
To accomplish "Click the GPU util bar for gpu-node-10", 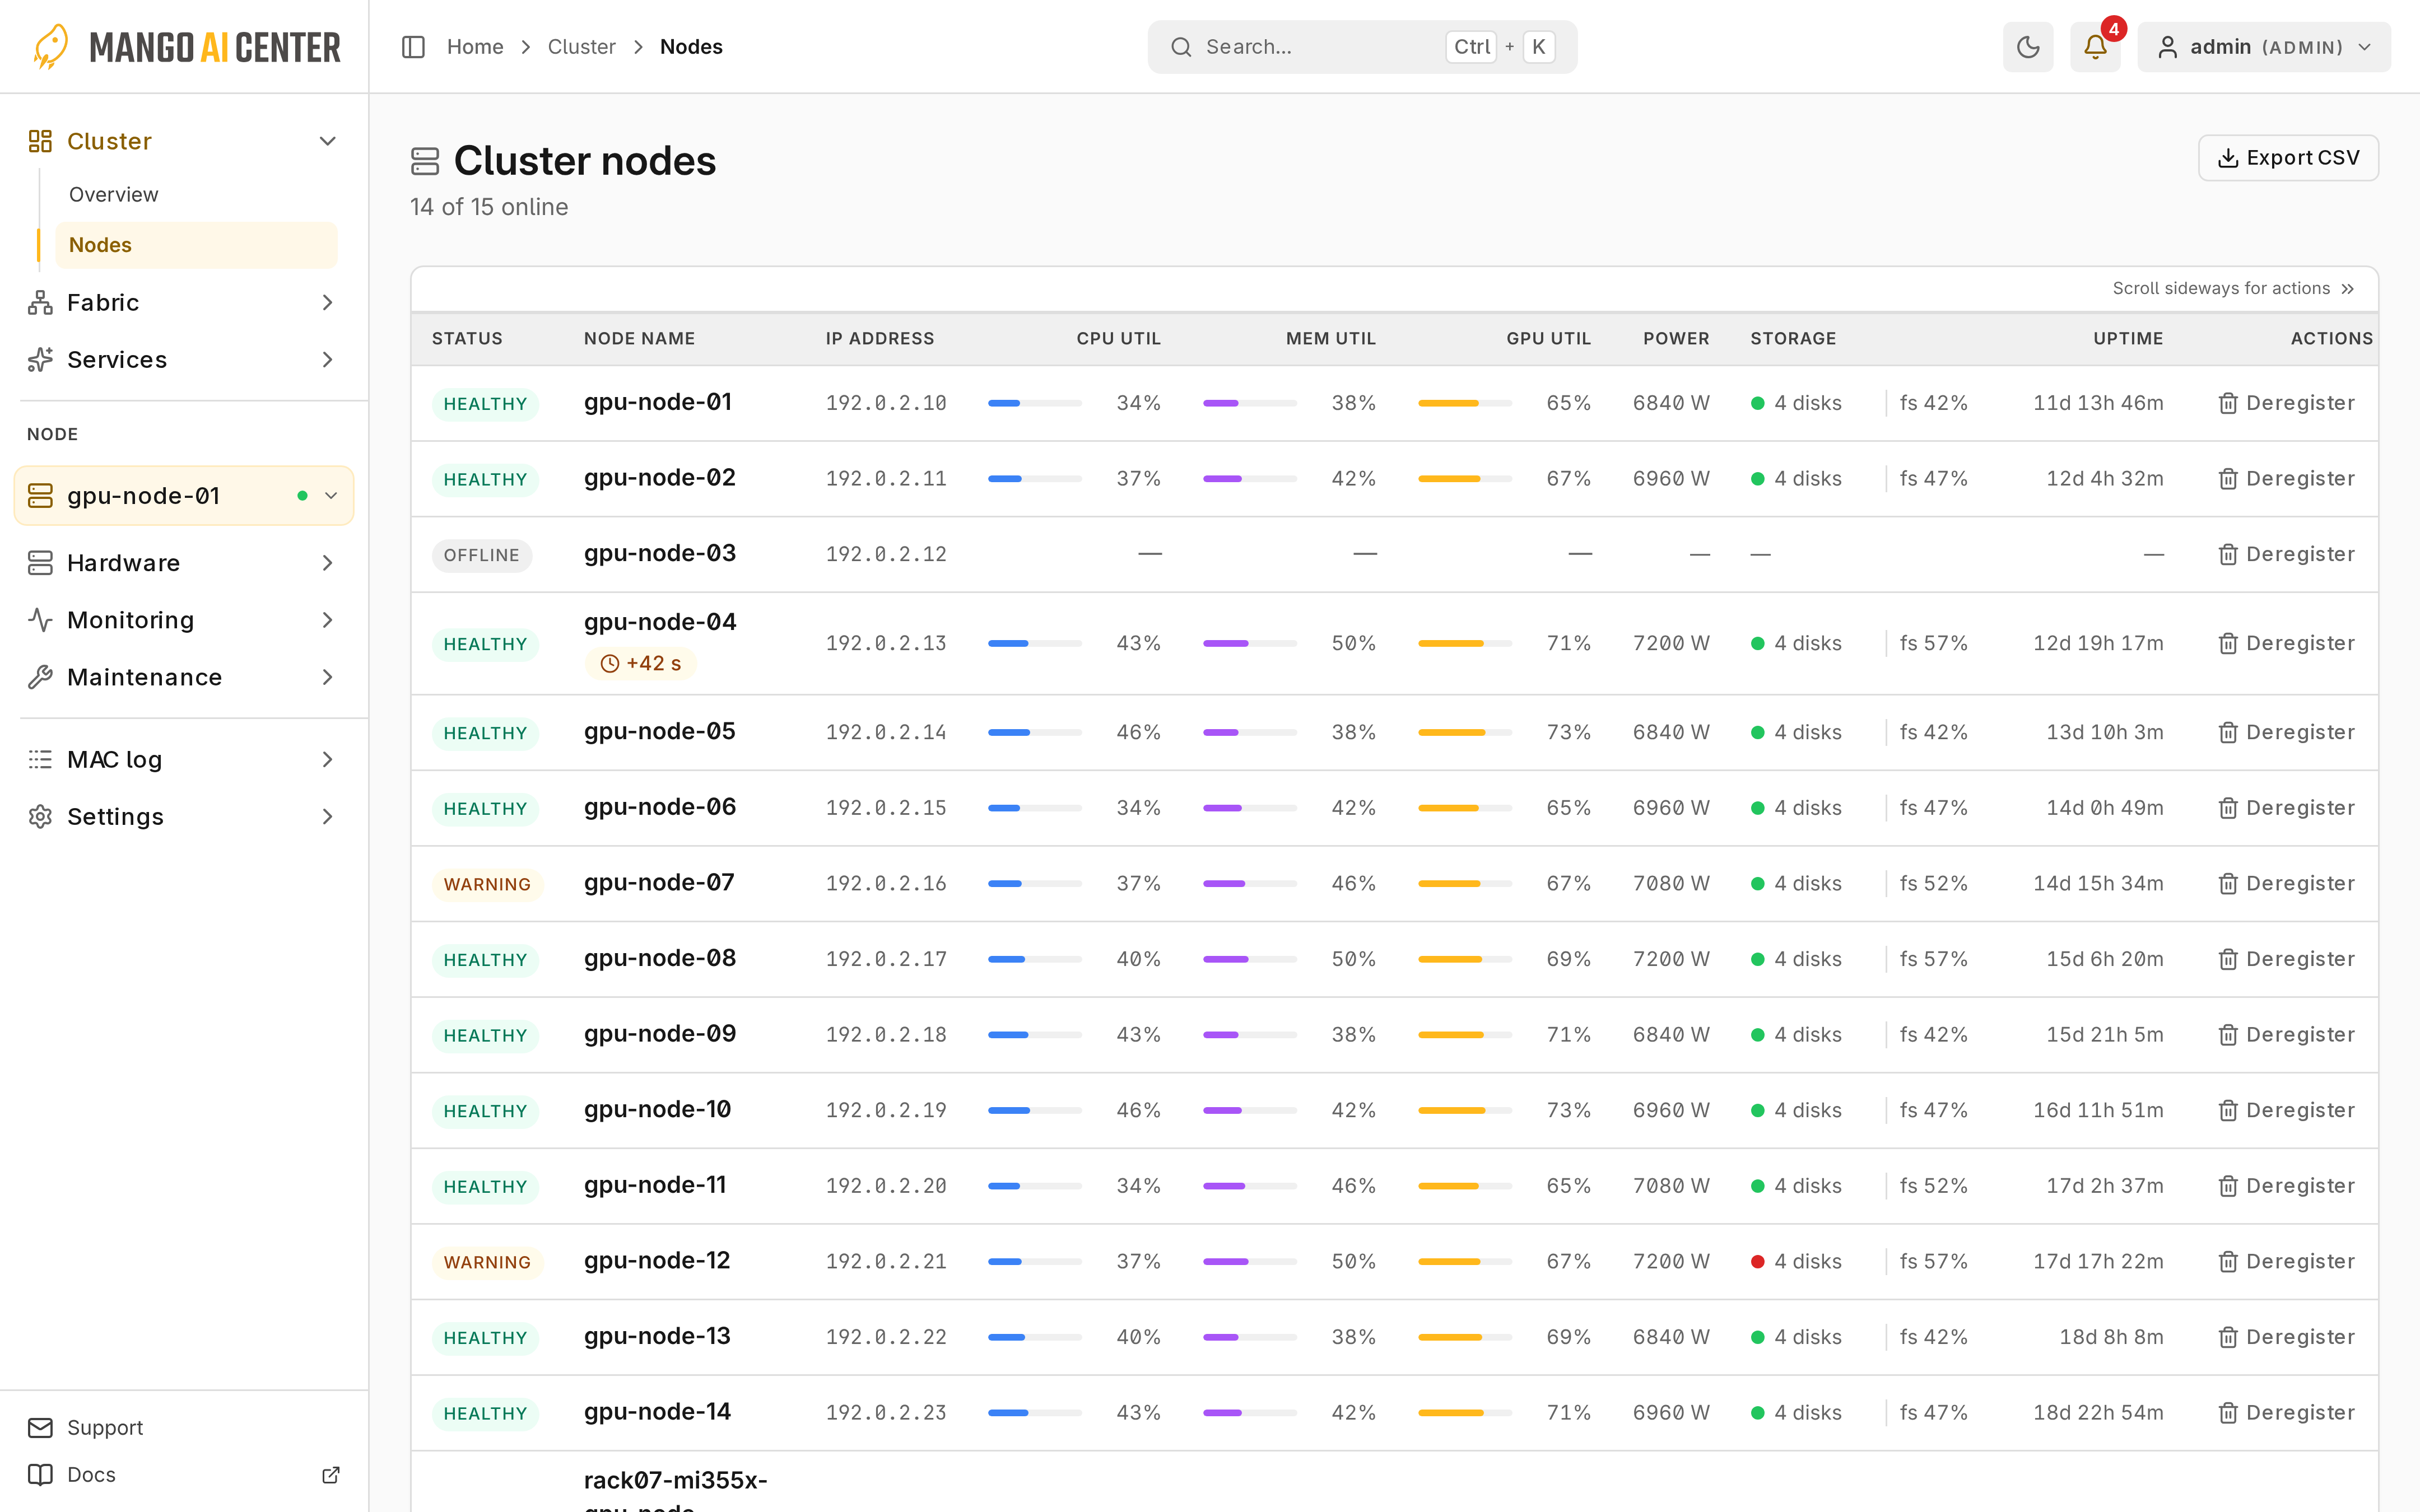I will [1464, 1110].
